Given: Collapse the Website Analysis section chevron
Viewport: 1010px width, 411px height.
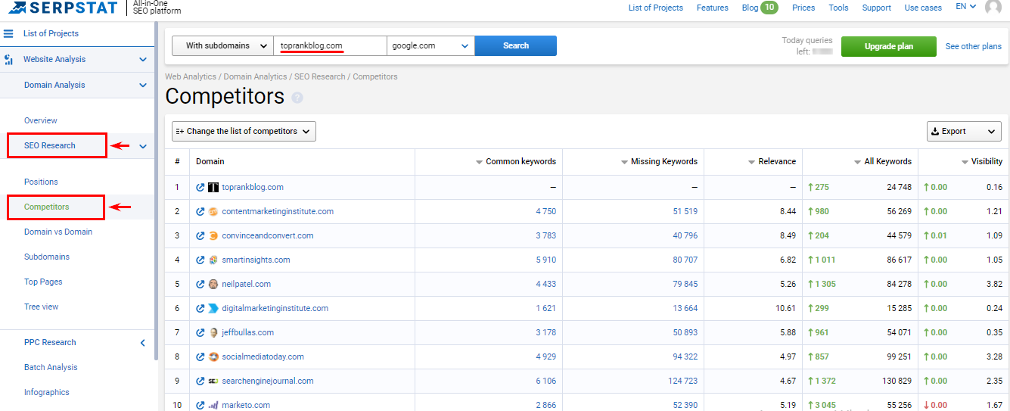Looking at the screenshot, I should (143, 59).
